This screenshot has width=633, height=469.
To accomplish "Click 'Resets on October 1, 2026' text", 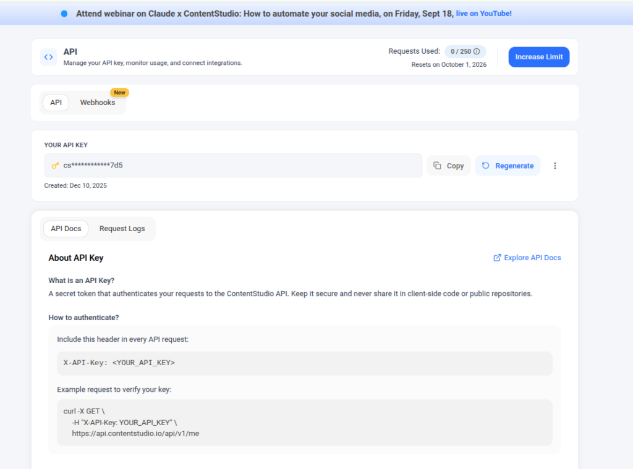I will coord(449,65).
